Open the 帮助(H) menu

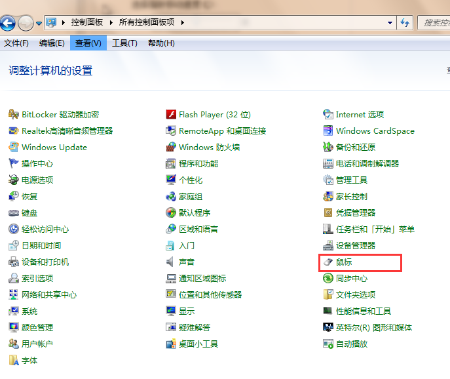[161, 43]
